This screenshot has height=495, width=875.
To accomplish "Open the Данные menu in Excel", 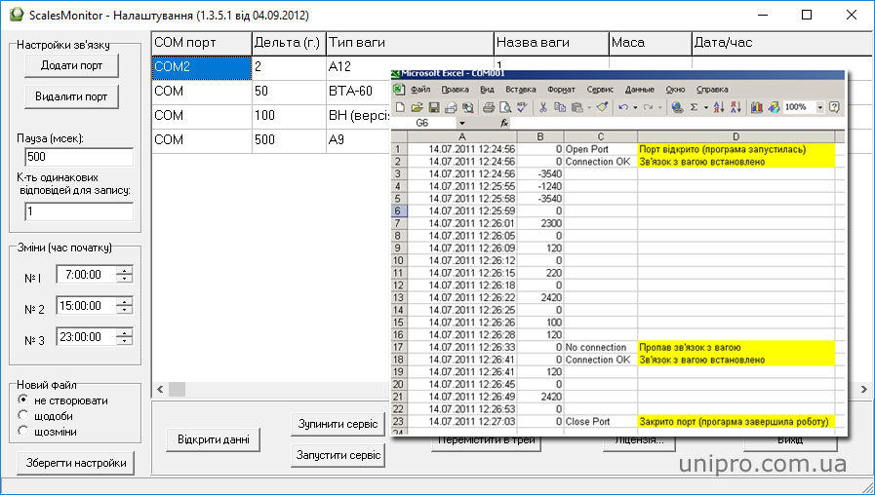I will (640, 90).
